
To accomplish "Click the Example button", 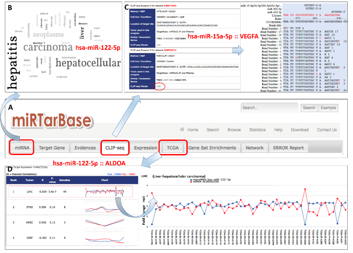I will tap(328, 108).
